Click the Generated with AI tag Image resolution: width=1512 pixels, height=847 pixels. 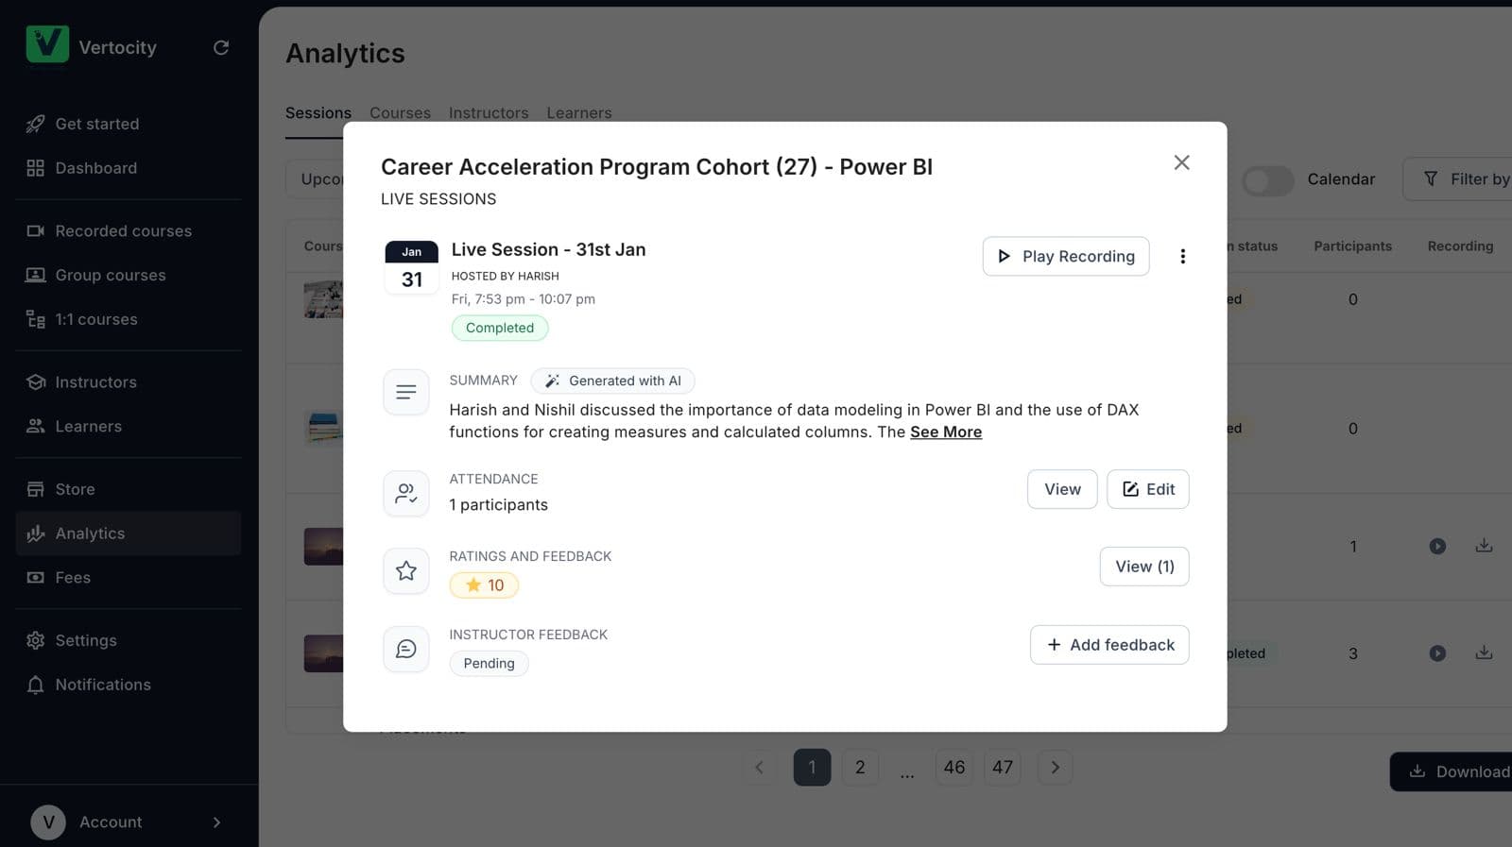point(612,381)
